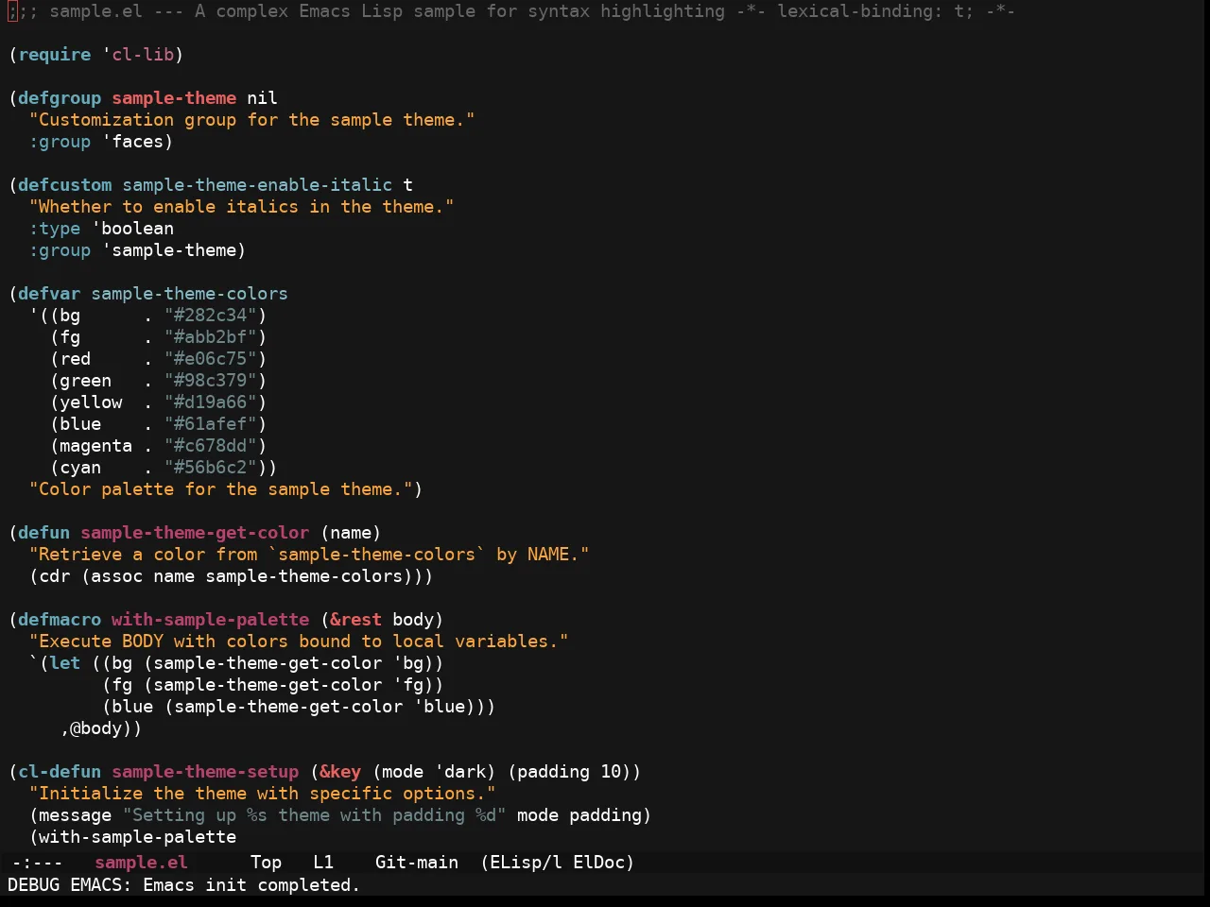Click the cl-defun keyword

60,772
